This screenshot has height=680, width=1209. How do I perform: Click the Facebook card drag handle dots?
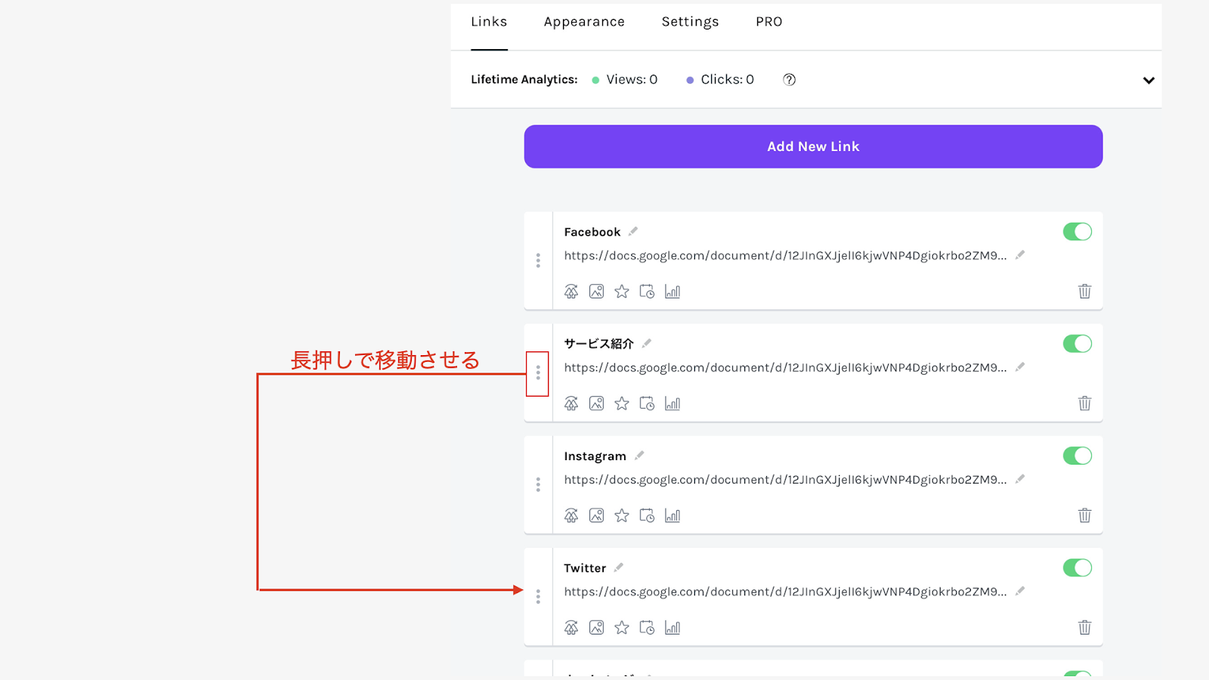[x=538, y=261]
